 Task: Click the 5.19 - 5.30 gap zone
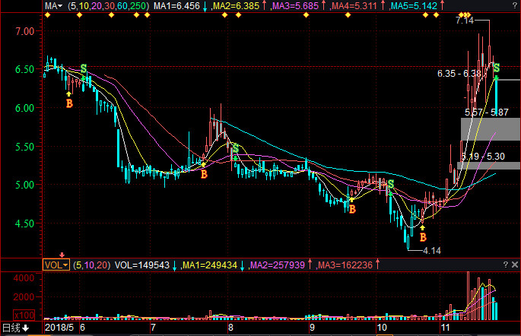point(490,165)
